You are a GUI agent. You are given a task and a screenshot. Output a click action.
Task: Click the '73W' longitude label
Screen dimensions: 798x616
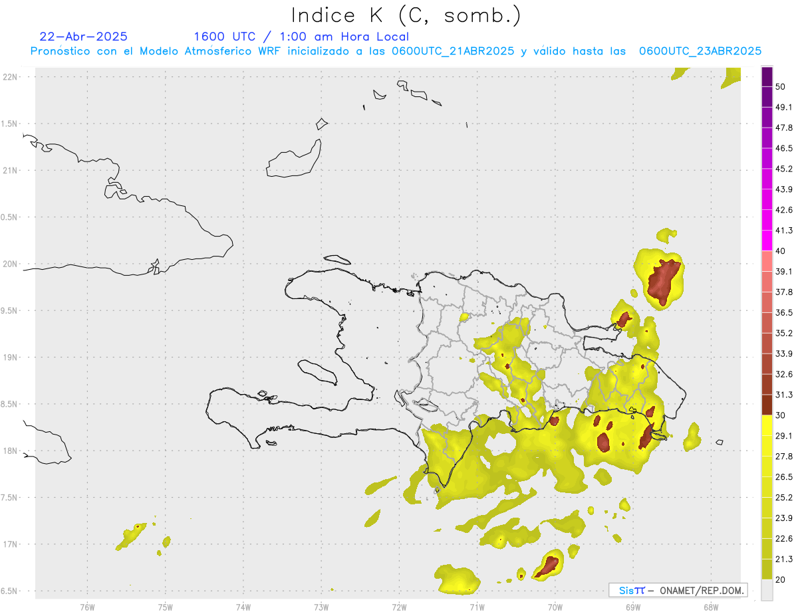click(321, 607)
